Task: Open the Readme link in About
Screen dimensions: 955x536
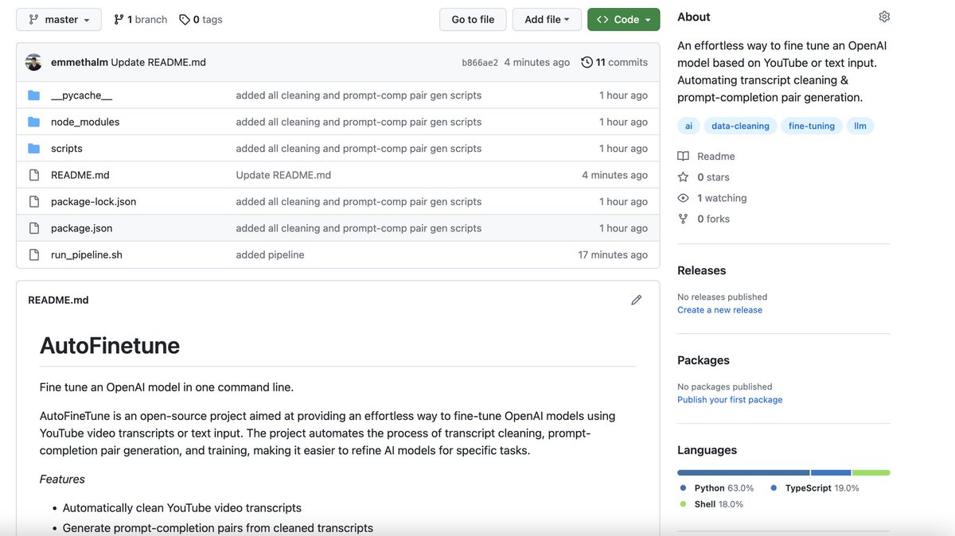Action: click(x=715, y=157)
